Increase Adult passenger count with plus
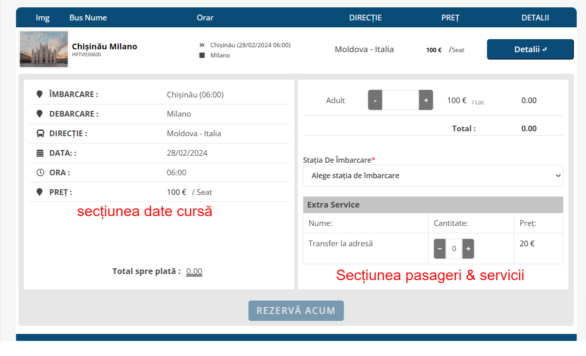This screenshot has height=356, width=586. point(426,100)
